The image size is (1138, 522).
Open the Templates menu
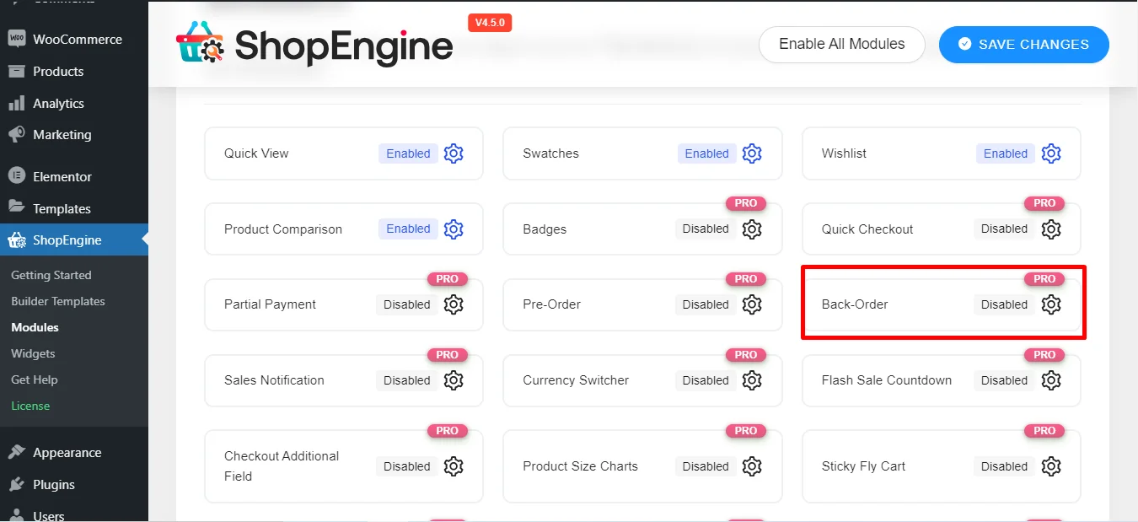(x=74, y=208)
